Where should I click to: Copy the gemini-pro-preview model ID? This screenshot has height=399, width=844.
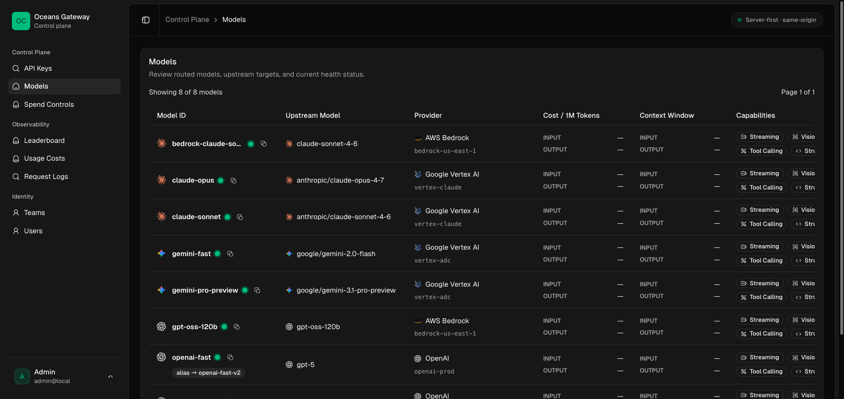click(x=257, y=290)
